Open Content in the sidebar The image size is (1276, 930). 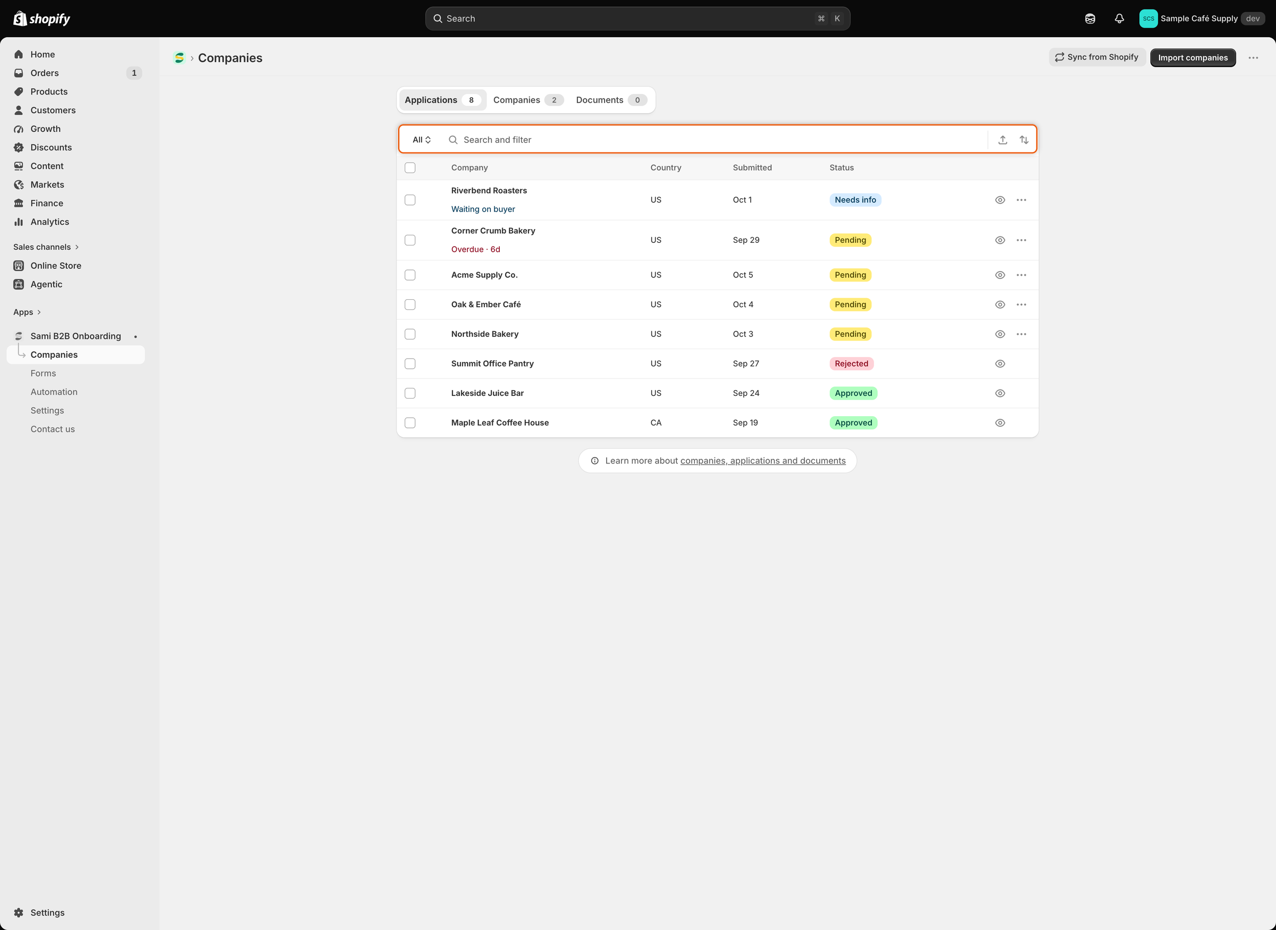click(x=75, y=166)
